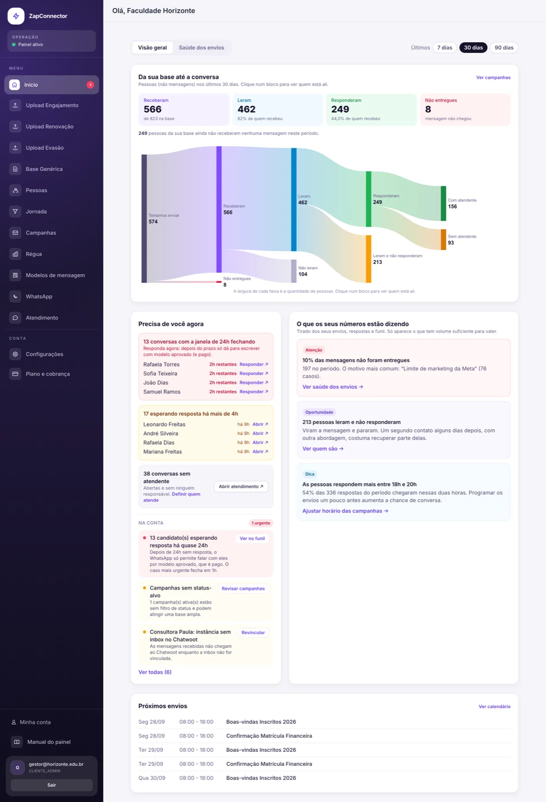Select the 30 dias period option
The height and width of the screenshot is (802, 546).
[x=473, y=48]
